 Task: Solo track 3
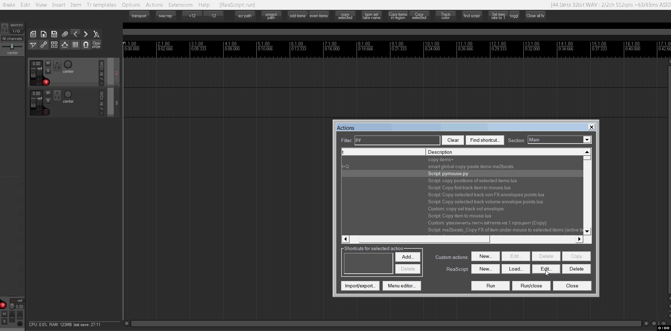[48, 101]
